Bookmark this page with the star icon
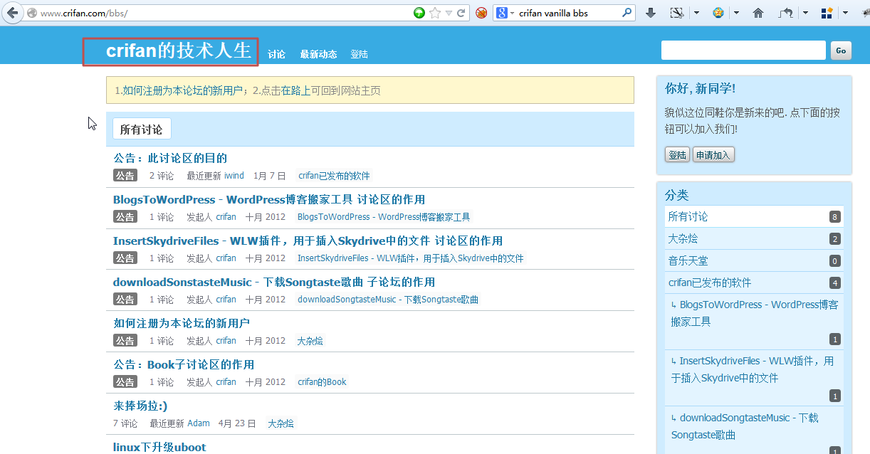The width and height of the screenshot is (870, 454). point(434,13)
